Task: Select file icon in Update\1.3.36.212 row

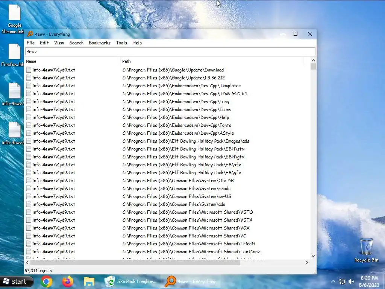Action: pos(29,78)
